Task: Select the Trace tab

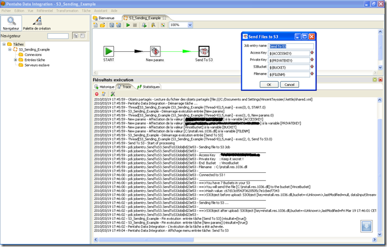Action: (124, 87)
